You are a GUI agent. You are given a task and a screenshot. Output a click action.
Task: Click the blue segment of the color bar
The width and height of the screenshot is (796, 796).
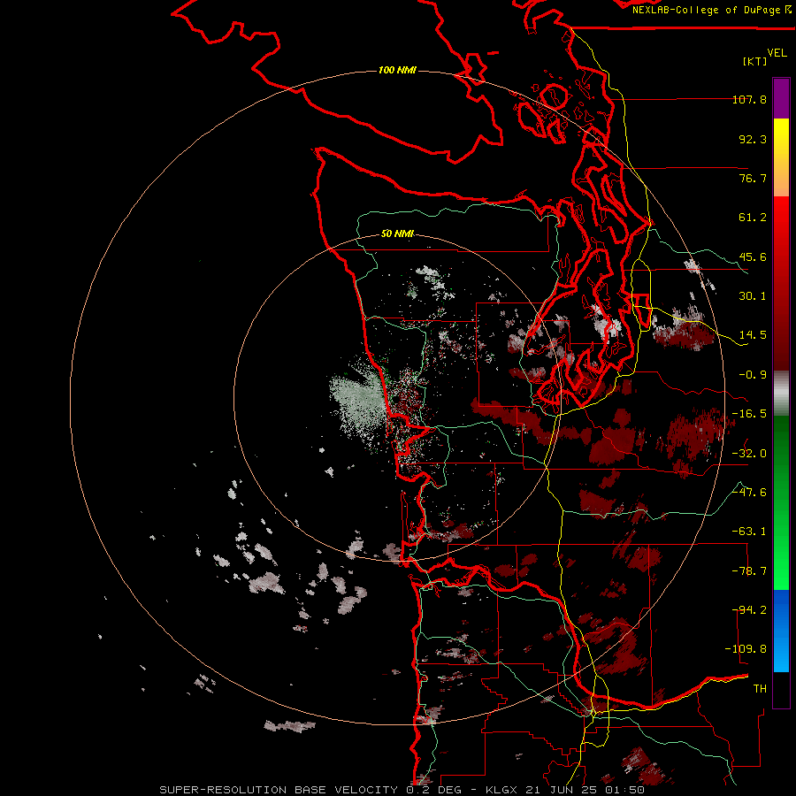pyautogui.click(x=781, y=631)
